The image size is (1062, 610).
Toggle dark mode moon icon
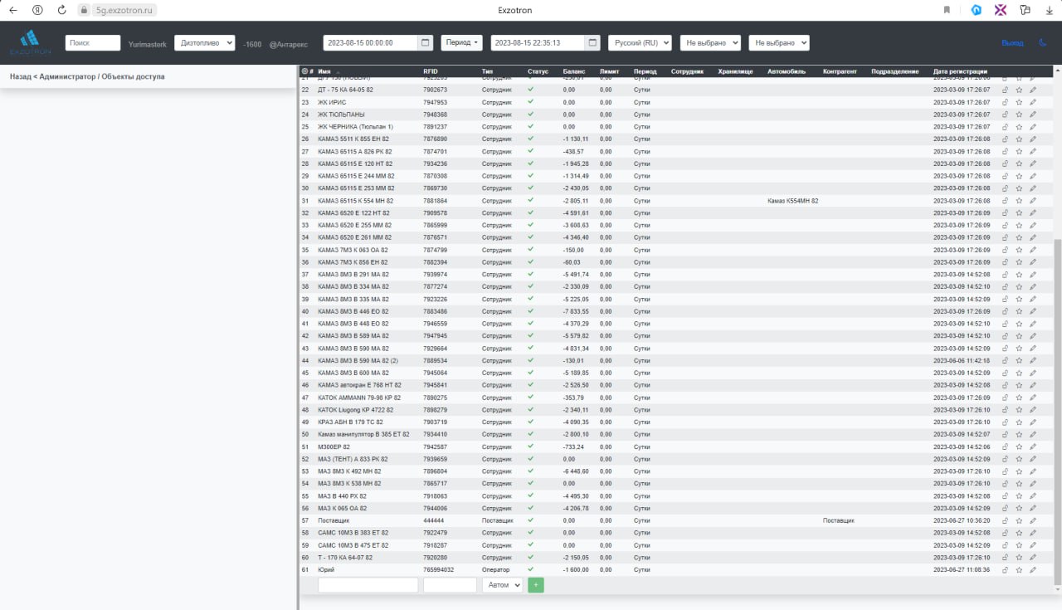(1043, 42)
